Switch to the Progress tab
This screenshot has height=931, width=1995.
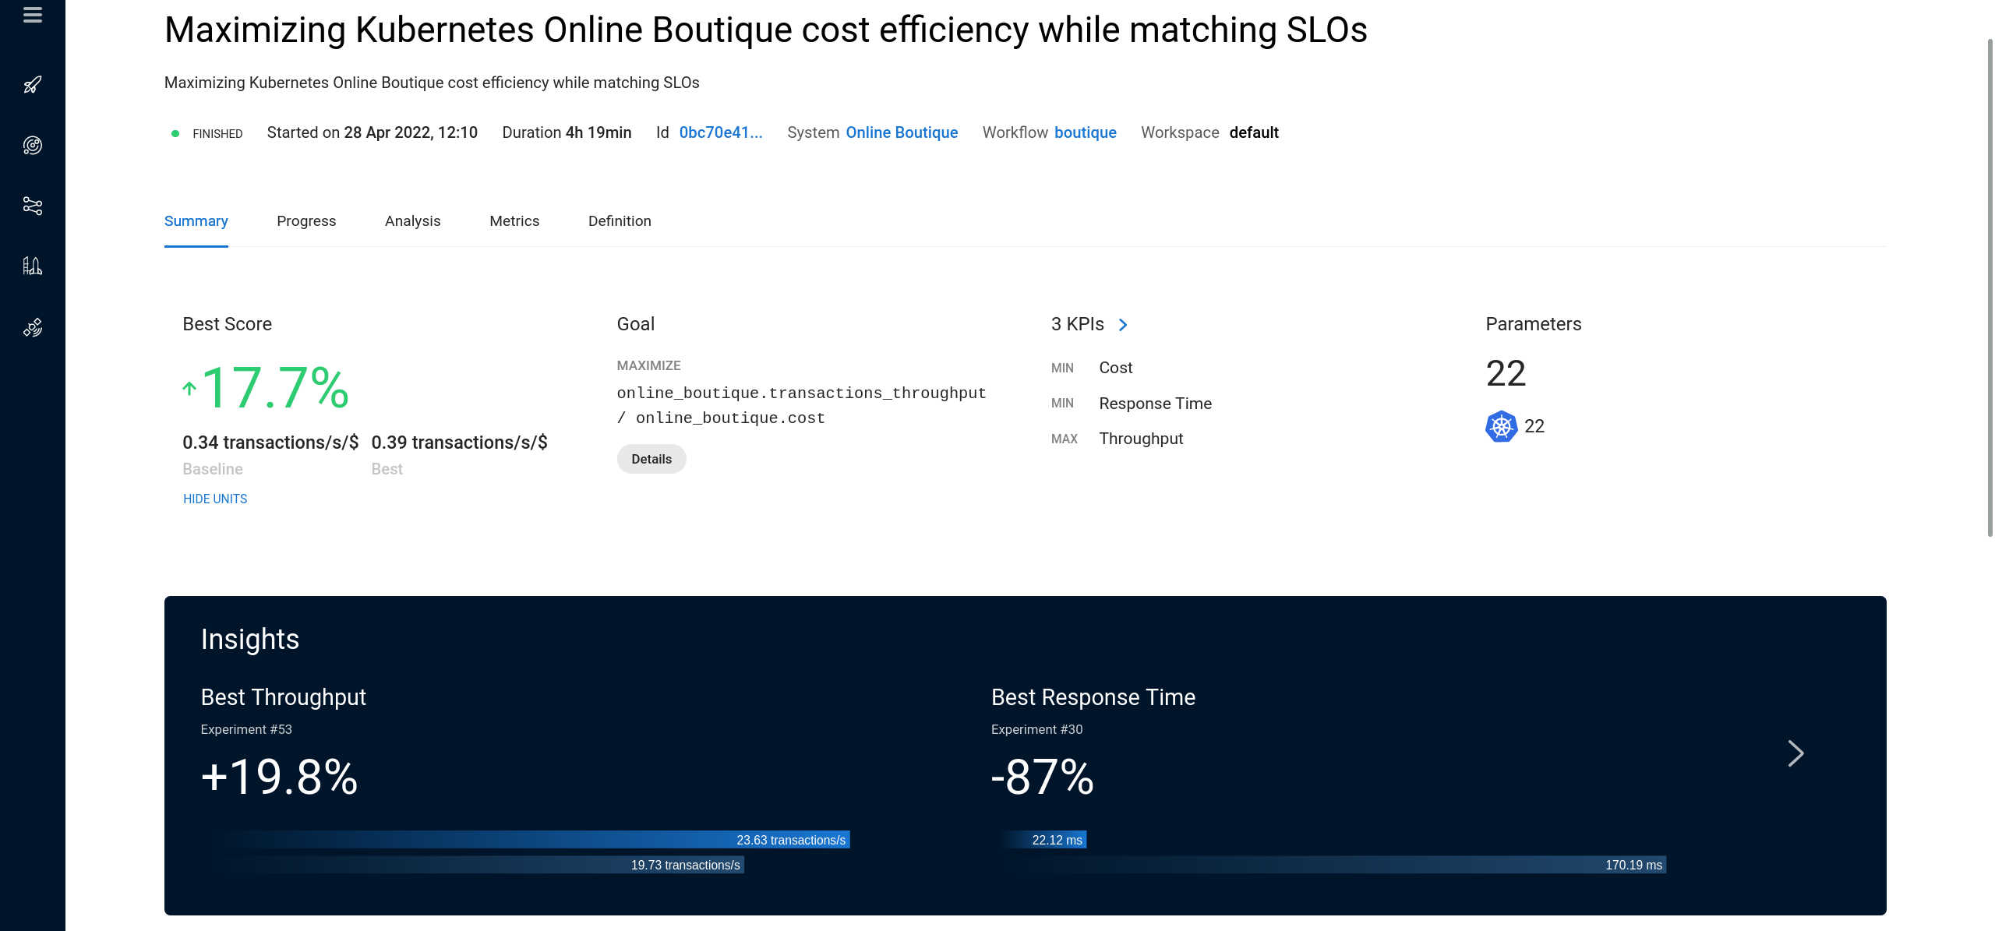(x=306, y=221)
